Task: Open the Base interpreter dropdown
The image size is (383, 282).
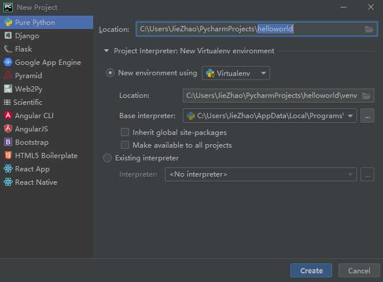Action: click(270, 116)
